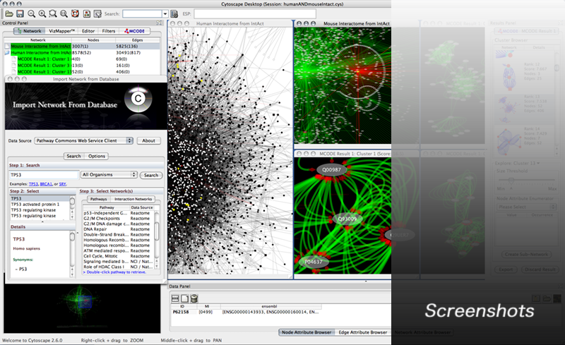Switch to the VizMapper tab
Viewport: 565px width, 345px height.
(x=61, y=31)
